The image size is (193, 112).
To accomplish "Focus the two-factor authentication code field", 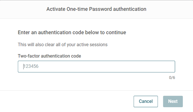I will (96, 66).
